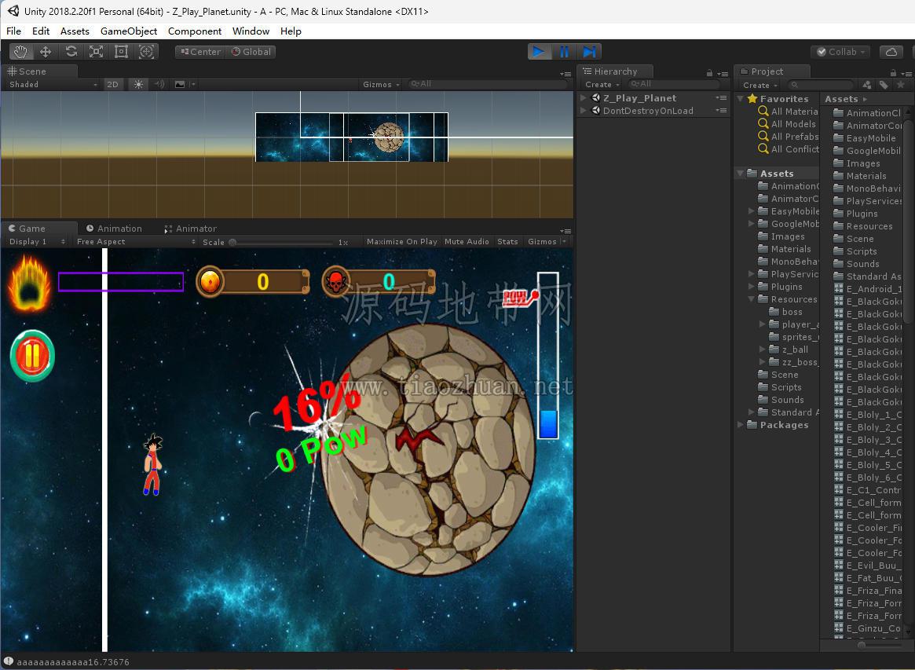Select the Hand tool

pyautogui.click(x=20, y=52)
